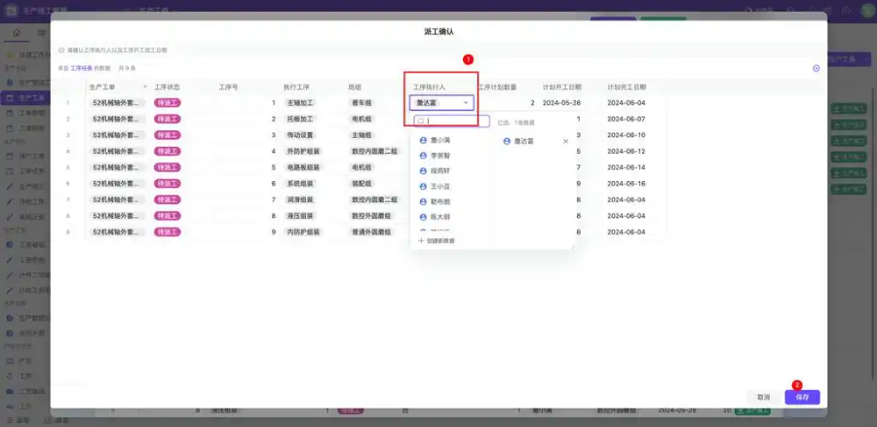The image size is (877, 427).
Task: Click the 润滑组装 process cell
Action: pos(300,199)
